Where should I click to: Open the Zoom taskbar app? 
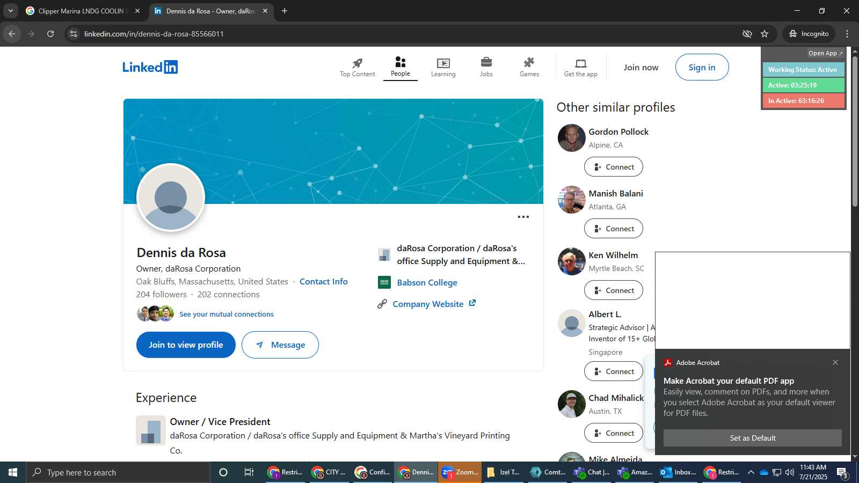(460, 472)
